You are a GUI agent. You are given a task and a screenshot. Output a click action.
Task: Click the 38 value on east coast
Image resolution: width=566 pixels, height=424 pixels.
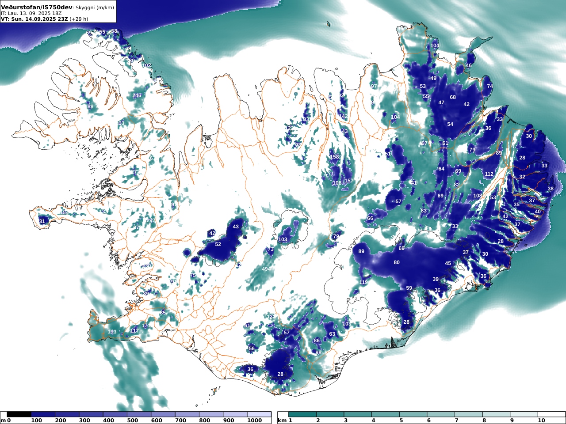pos(551,189)
